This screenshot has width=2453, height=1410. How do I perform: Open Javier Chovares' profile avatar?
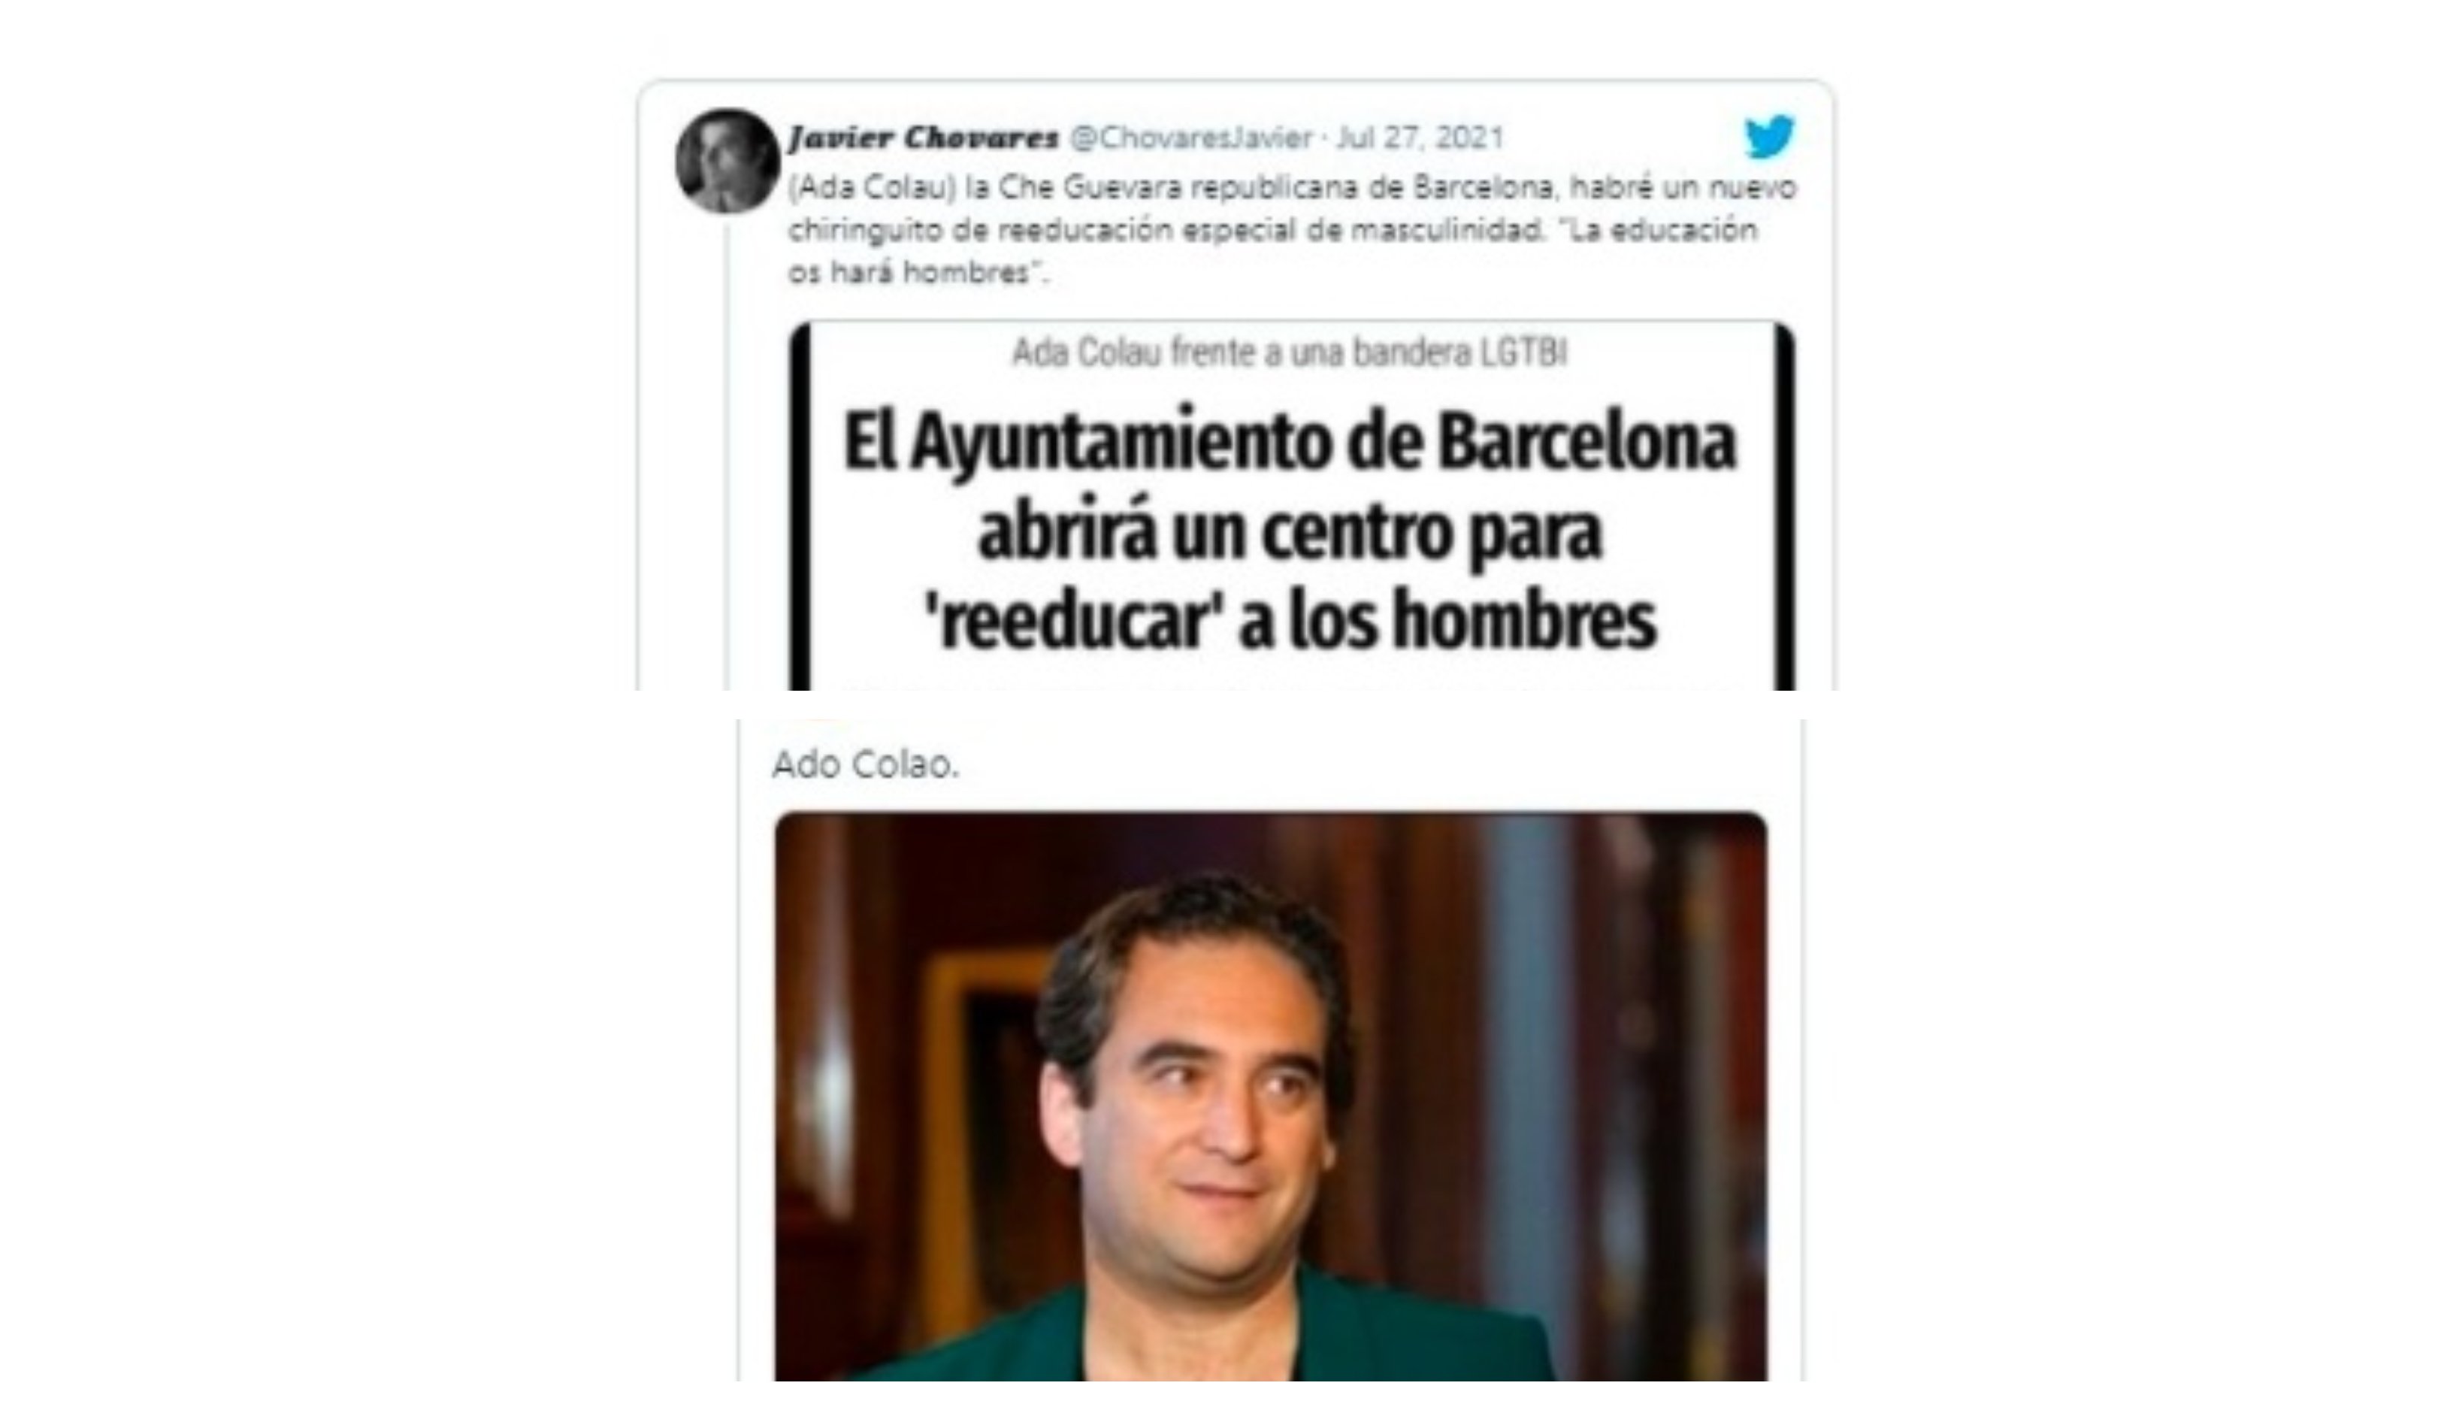728,161
